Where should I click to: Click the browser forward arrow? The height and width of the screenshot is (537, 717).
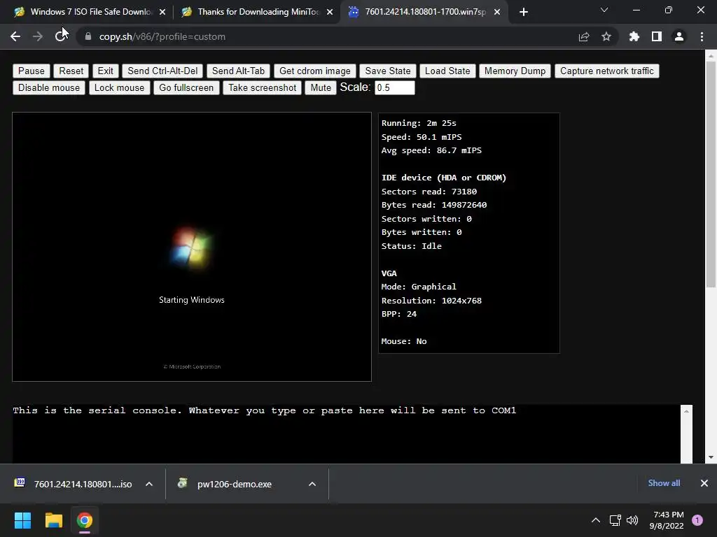(38, 36)
